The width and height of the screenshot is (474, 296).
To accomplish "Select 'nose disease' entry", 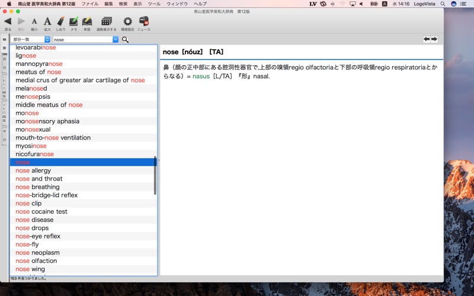I will point(84,220).
